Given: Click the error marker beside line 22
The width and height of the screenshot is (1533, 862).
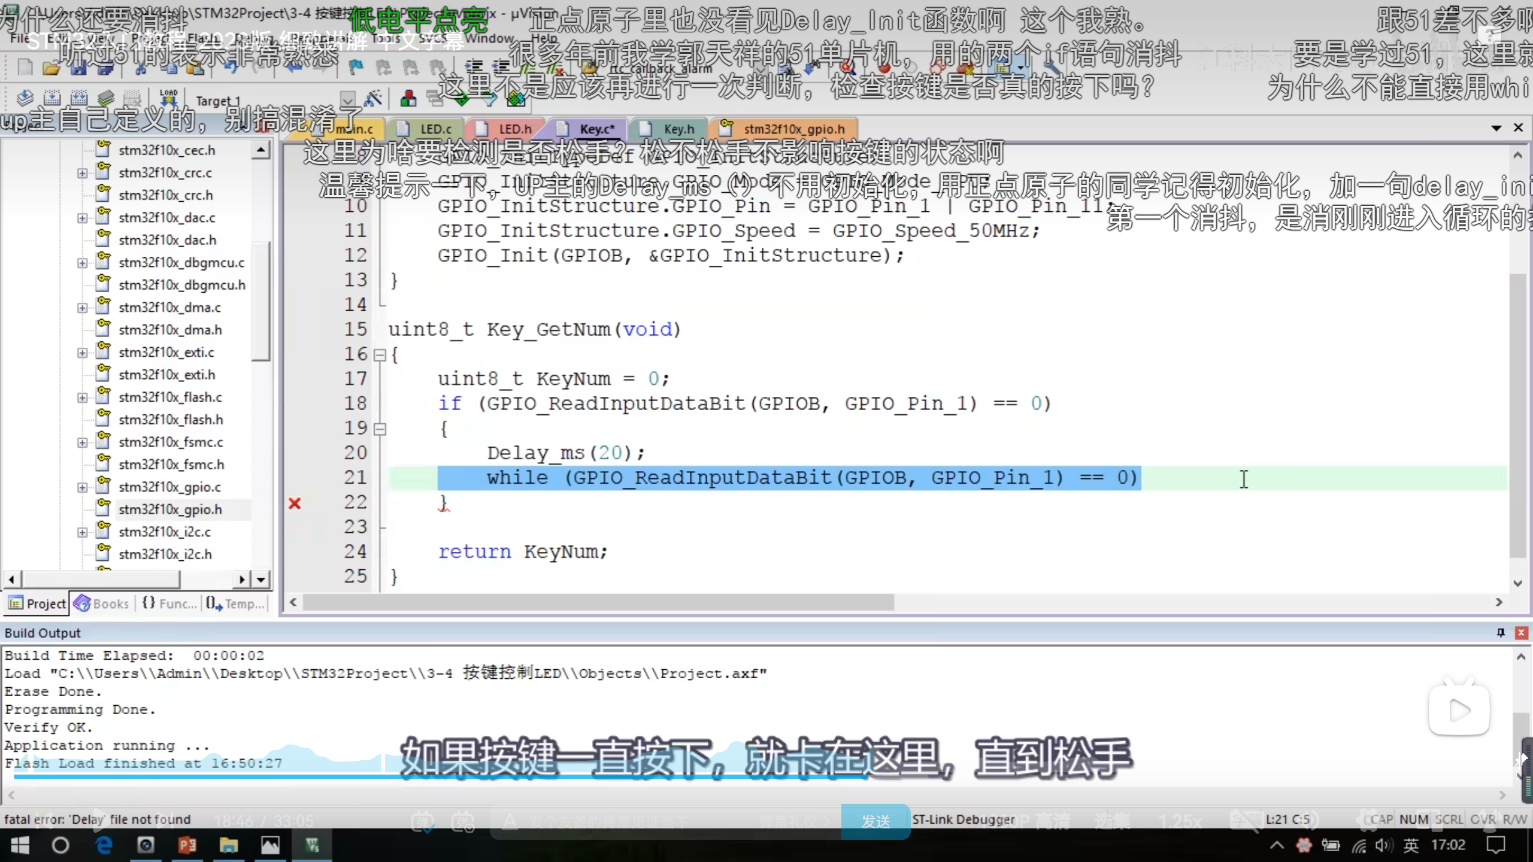Looking at the screenshot, I should pyautogui.click(x=295, y=503).
